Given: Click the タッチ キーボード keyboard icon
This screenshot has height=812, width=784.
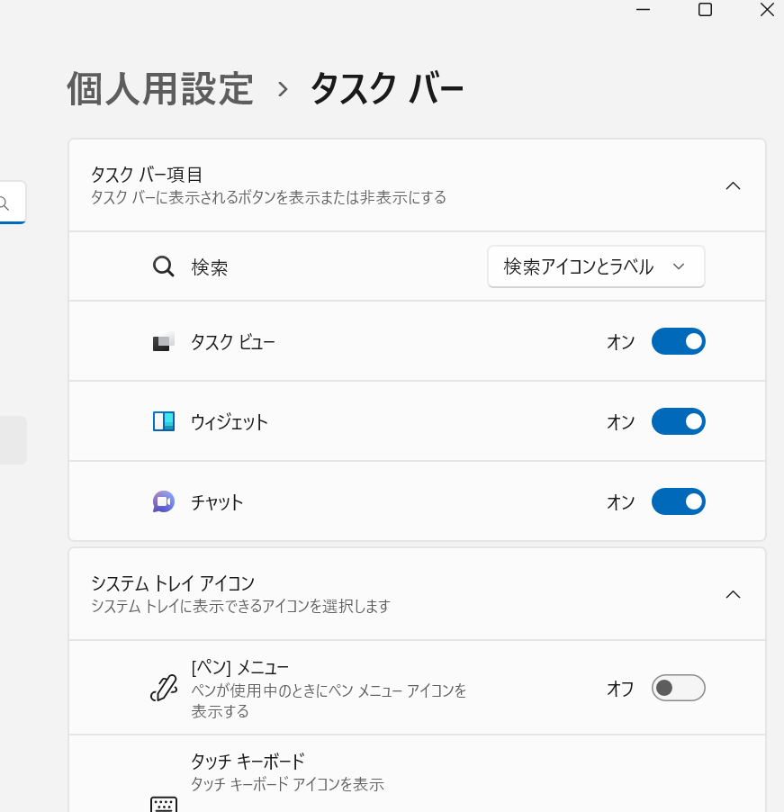Looking at the screenshot, I should pyautogui.click(x=163, y=804).
